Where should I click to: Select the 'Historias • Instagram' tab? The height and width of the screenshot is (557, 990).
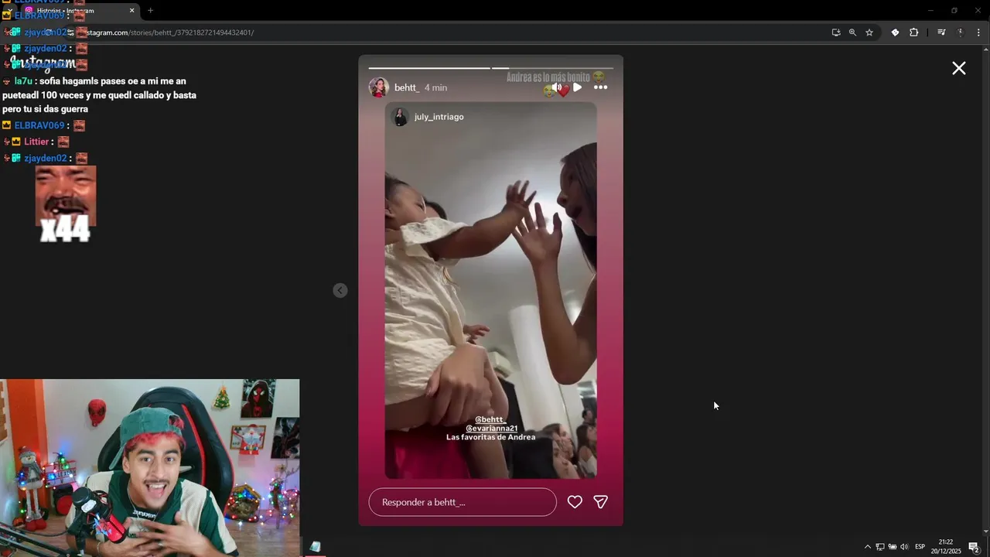79,11
